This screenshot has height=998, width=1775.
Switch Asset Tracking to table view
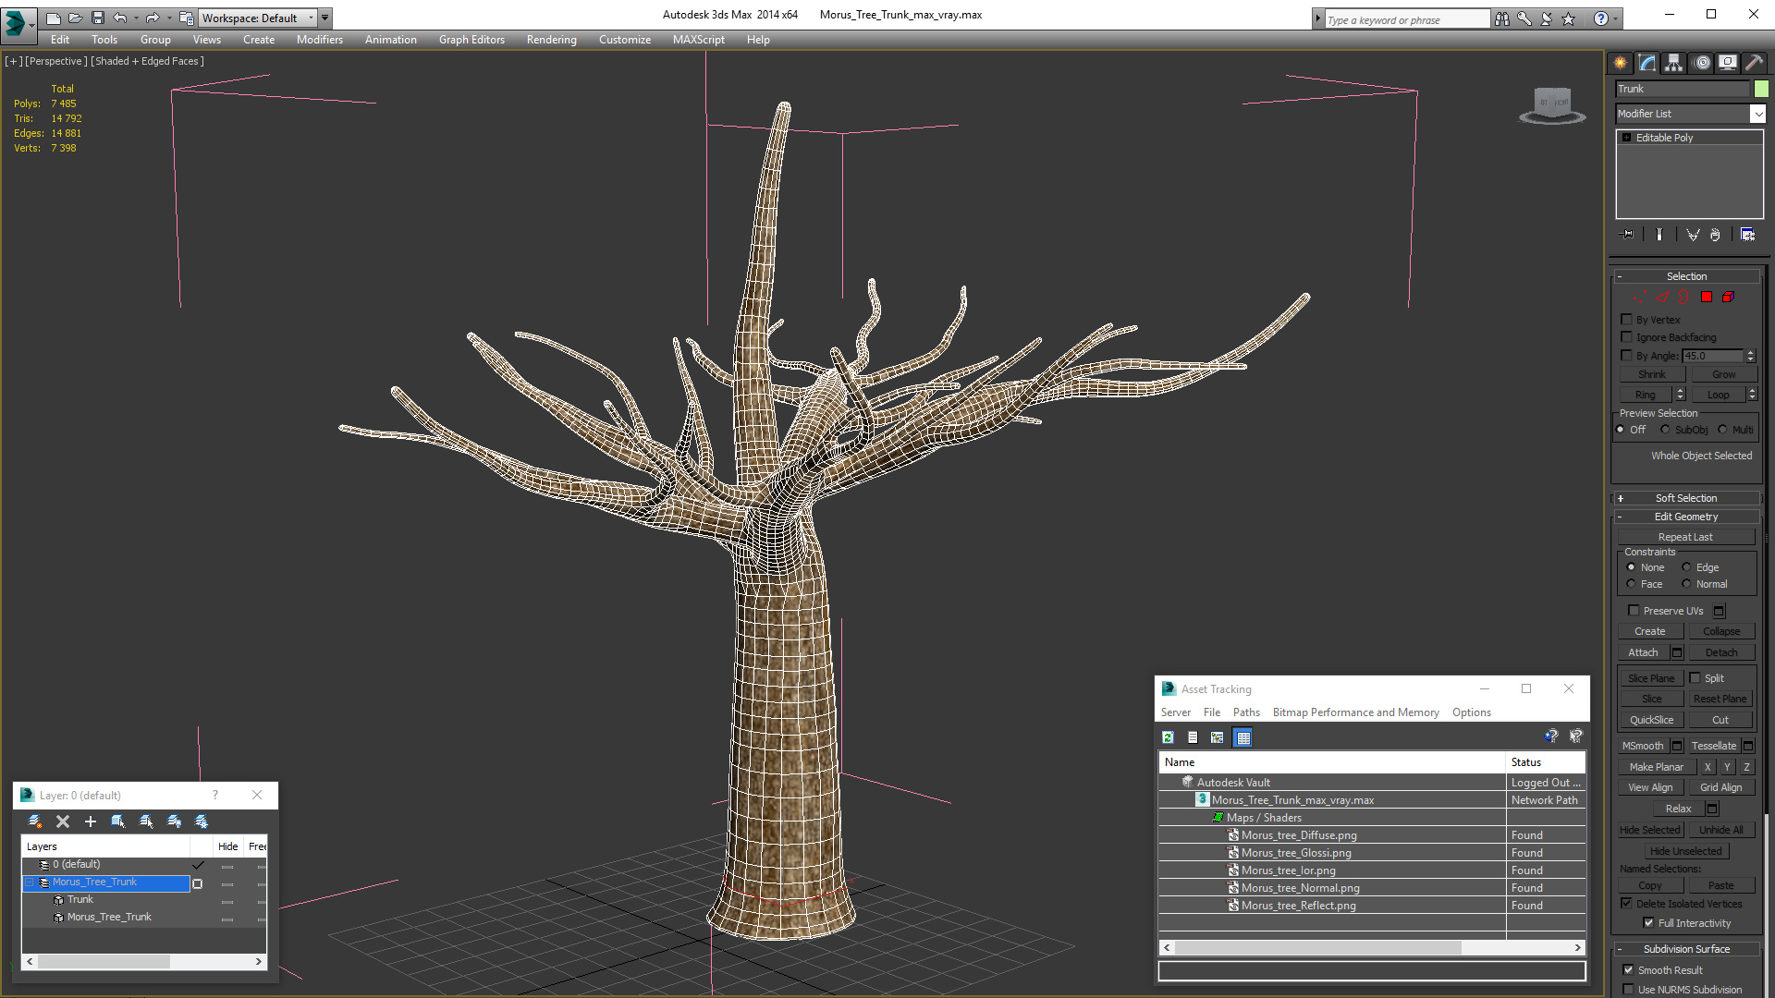1242,737
